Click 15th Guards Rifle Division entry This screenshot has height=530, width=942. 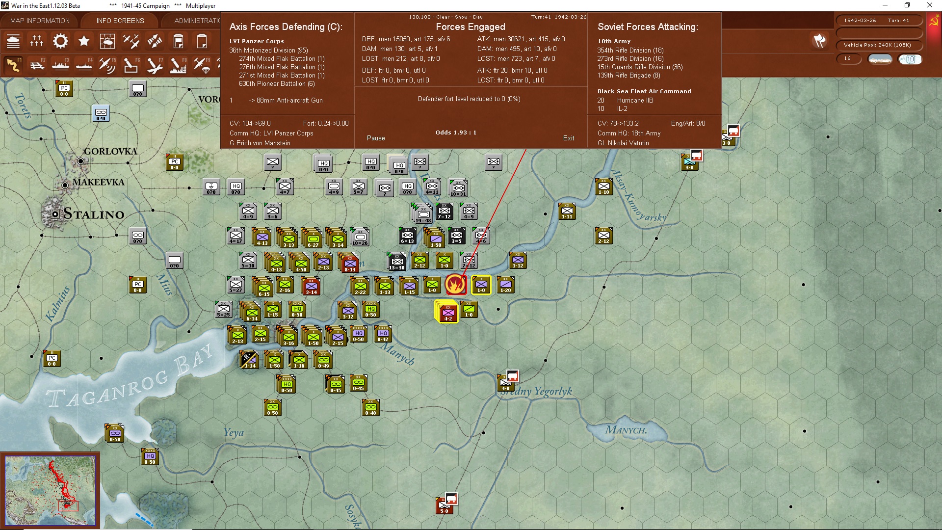pyautogui.click(x=640, y=67)
